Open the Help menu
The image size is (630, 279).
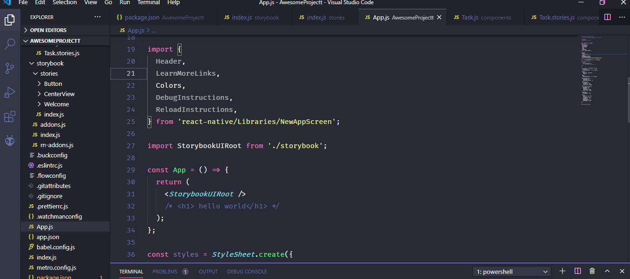pyautogui.click(x=173, y=2)
